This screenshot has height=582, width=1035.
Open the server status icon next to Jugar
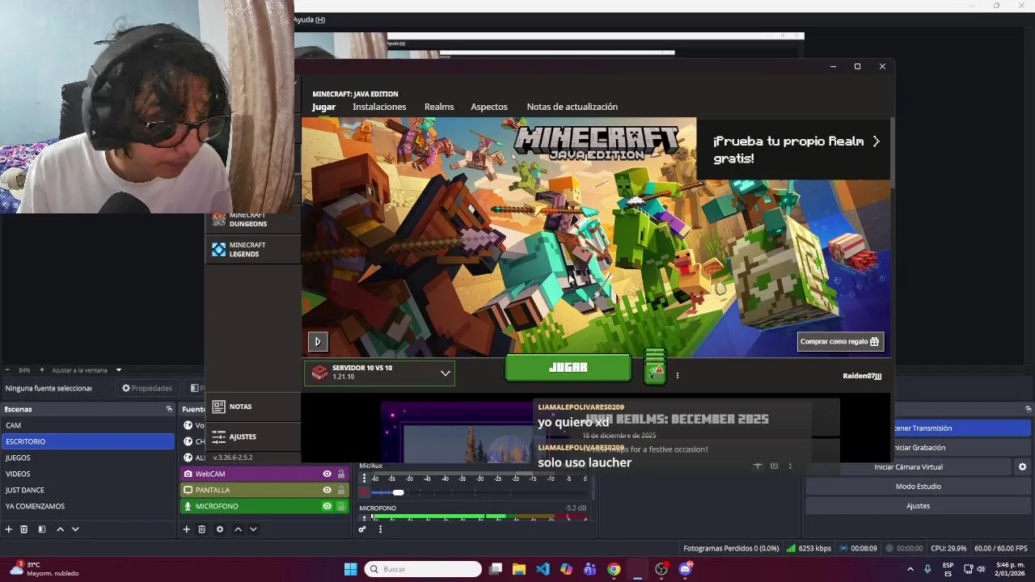655,367
